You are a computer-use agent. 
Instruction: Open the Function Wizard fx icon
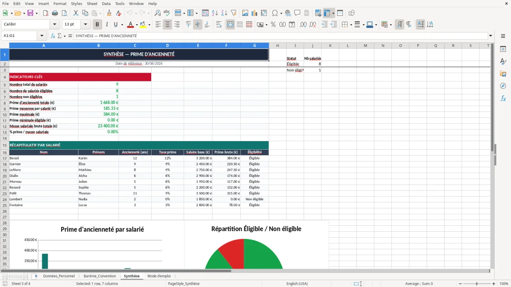[x=53, y=36]
